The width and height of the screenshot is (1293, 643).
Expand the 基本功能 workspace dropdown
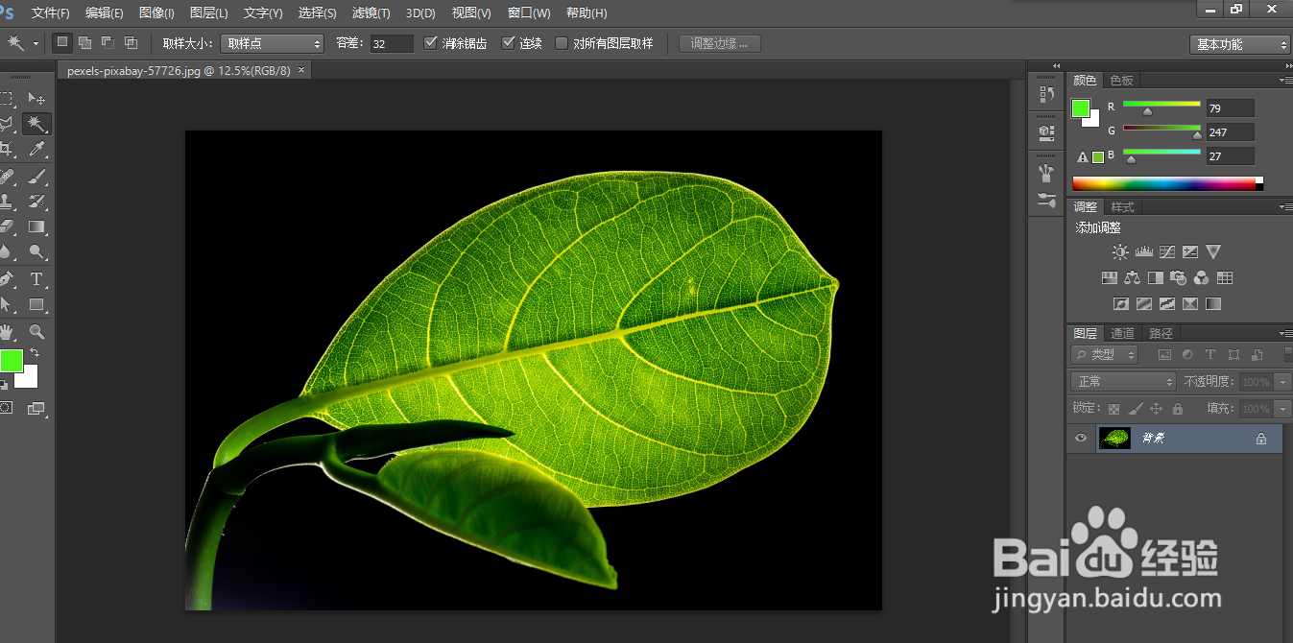click(1239, 44)
